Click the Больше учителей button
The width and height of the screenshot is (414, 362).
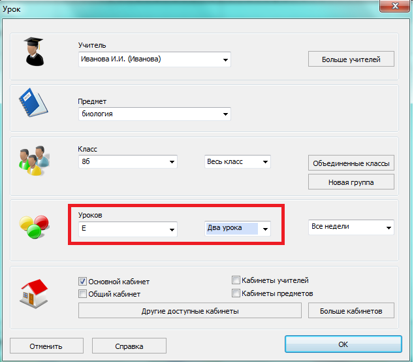[351, 59]
